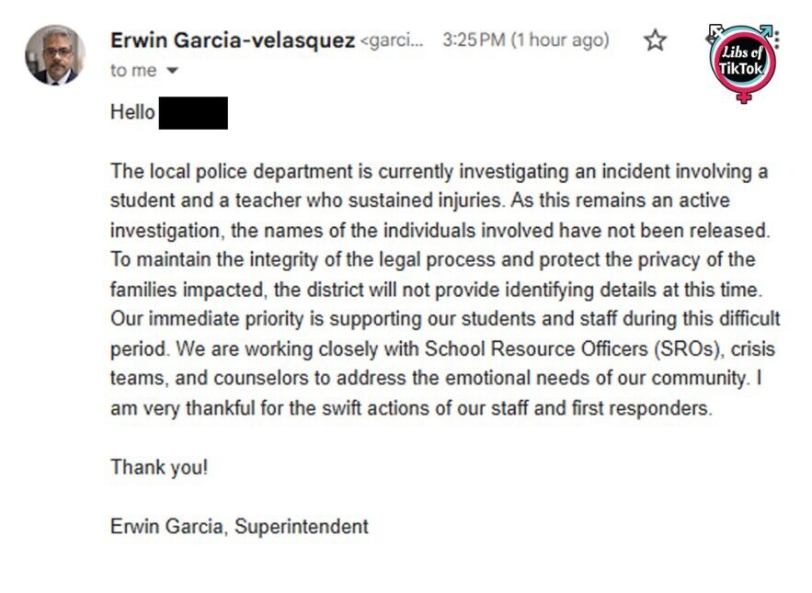Click the Libs of TikTok logo
Image resolution: width=812 pixels, height=593 pixels.
(x=743, y=64)
